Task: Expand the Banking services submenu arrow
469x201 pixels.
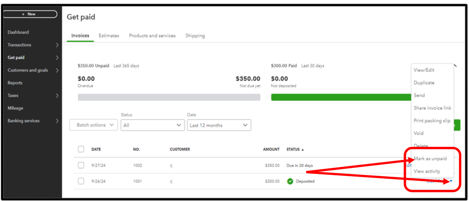Action: pos(57,121)
